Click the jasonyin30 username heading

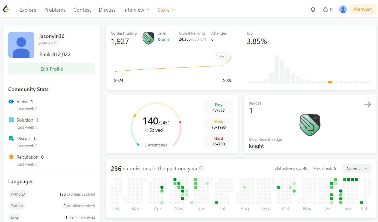click(x=52, y=36)
